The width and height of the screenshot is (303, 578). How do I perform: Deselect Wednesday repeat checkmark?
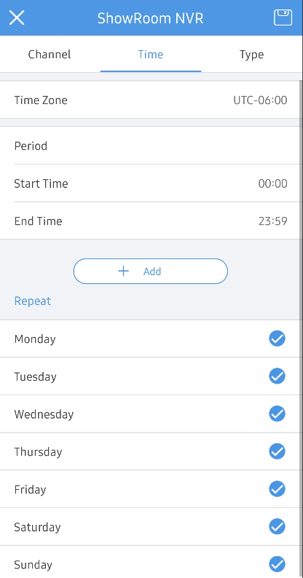point(277,413)
